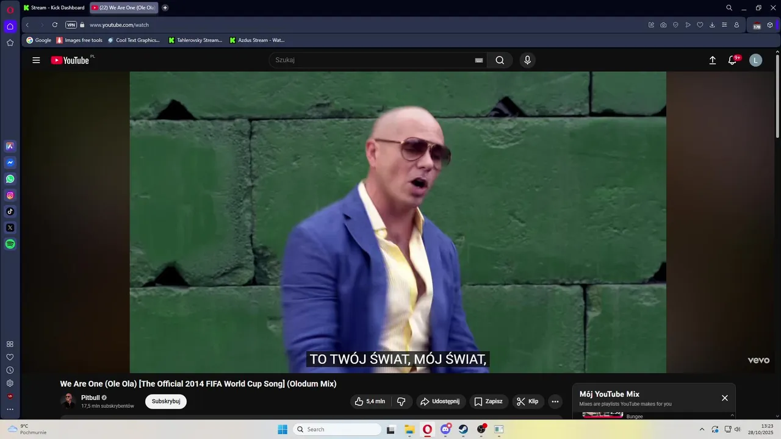Viewport: 781px width, 439px height.
Task: Open workspaces grid icon in sidebar
Action: click(x=10, y=344)
